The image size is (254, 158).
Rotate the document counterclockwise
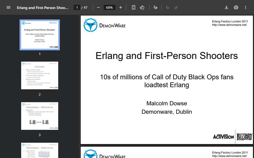[x=142, y=7]
